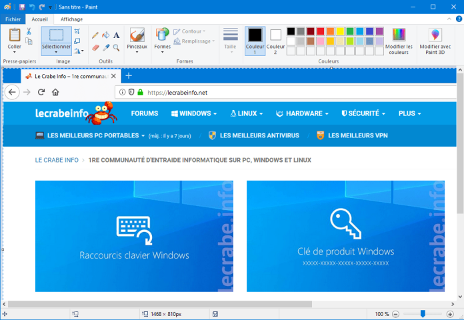Open Customize Quick Access Toolbar dropdown
Viewport: 464px width, 320px height.
click(x=50, y=7)
